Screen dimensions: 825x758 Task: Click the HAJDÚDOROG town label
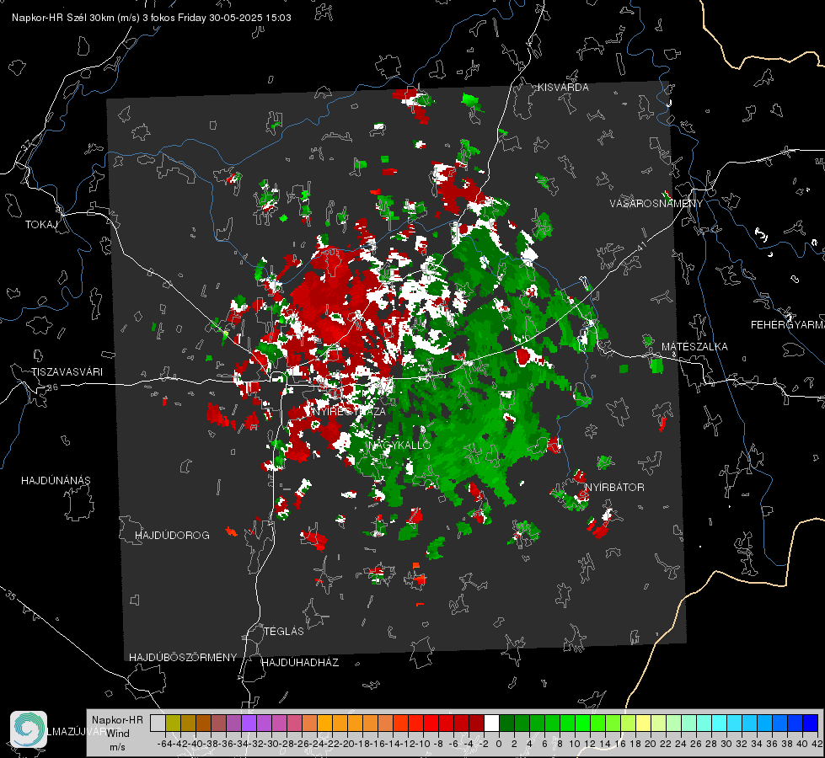pos(172,536)
